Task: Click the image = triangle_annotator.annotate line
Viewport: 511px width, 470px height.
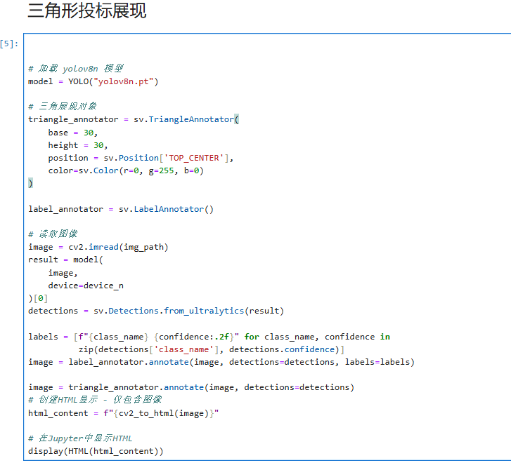Action: click(191, 387)
